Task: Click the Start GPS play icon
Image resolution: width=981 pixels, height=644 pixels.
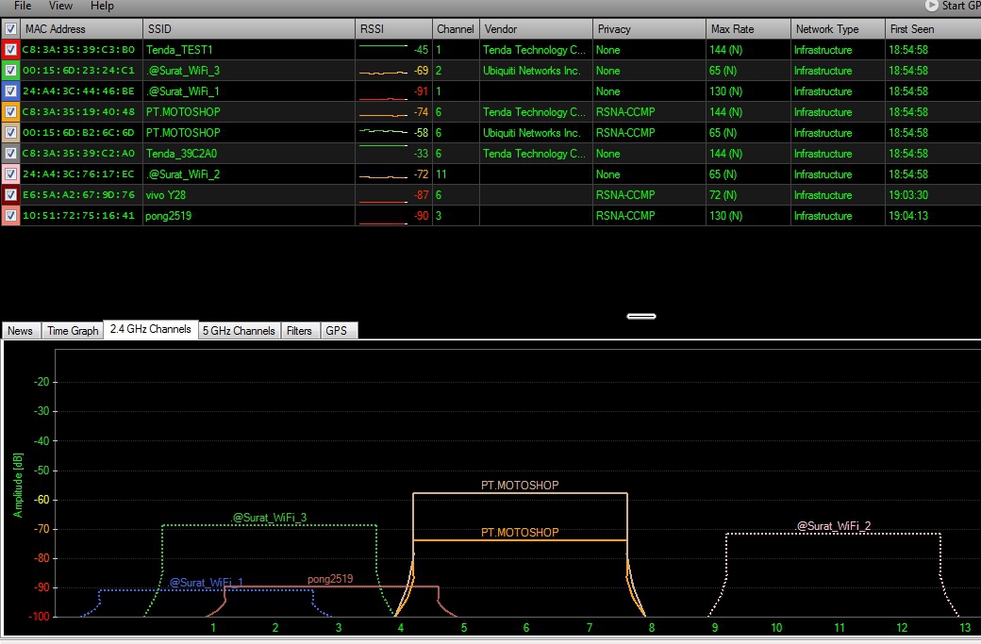Action: [932, 5]
